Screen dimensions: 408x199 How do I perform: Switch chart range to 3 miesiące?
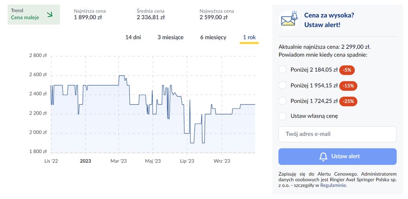170,37
